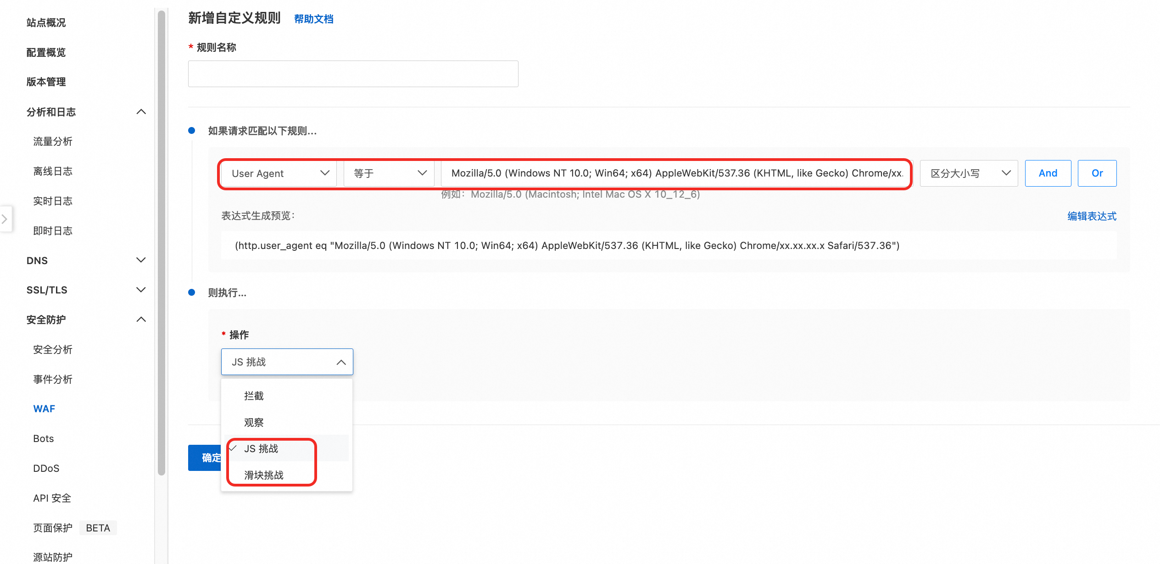Screen dimensions: 1160x564
Task: Click the checked JS 挑战 option
Action: pos(261,448)
